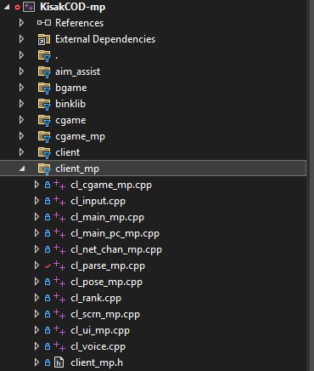Expand cl_cgame_mp.cpp file node
The height and width of the screenshot is (371, 314).
[x=36, y=185]
